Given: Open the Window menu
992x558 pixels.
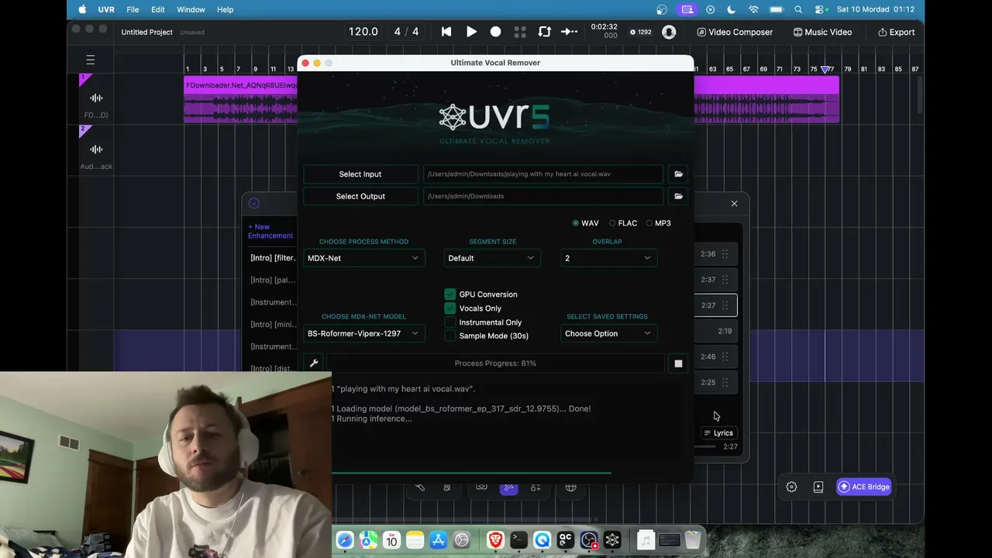Looking at the screenshot, I should click(191, 9).
